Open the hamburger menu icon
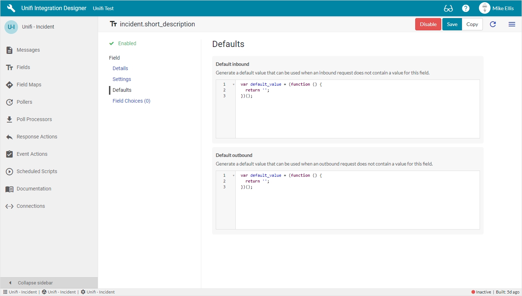The width and height of the screenshot is (522, 296). (512, 24)
